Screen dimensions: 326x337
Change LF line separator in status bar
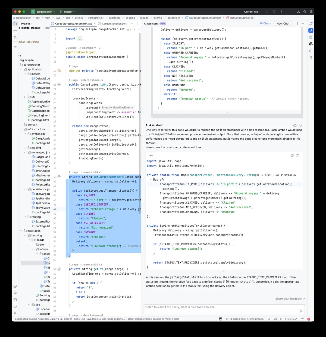[x=269, y=319]
